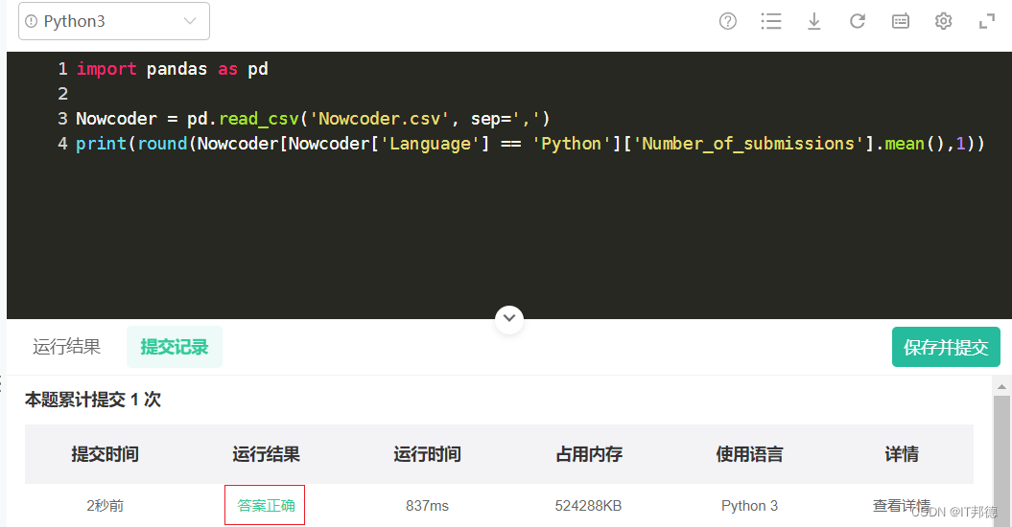Click the 2秒前 submission time cell
This screenshot has height=527, width=1012.
[106, 506]
